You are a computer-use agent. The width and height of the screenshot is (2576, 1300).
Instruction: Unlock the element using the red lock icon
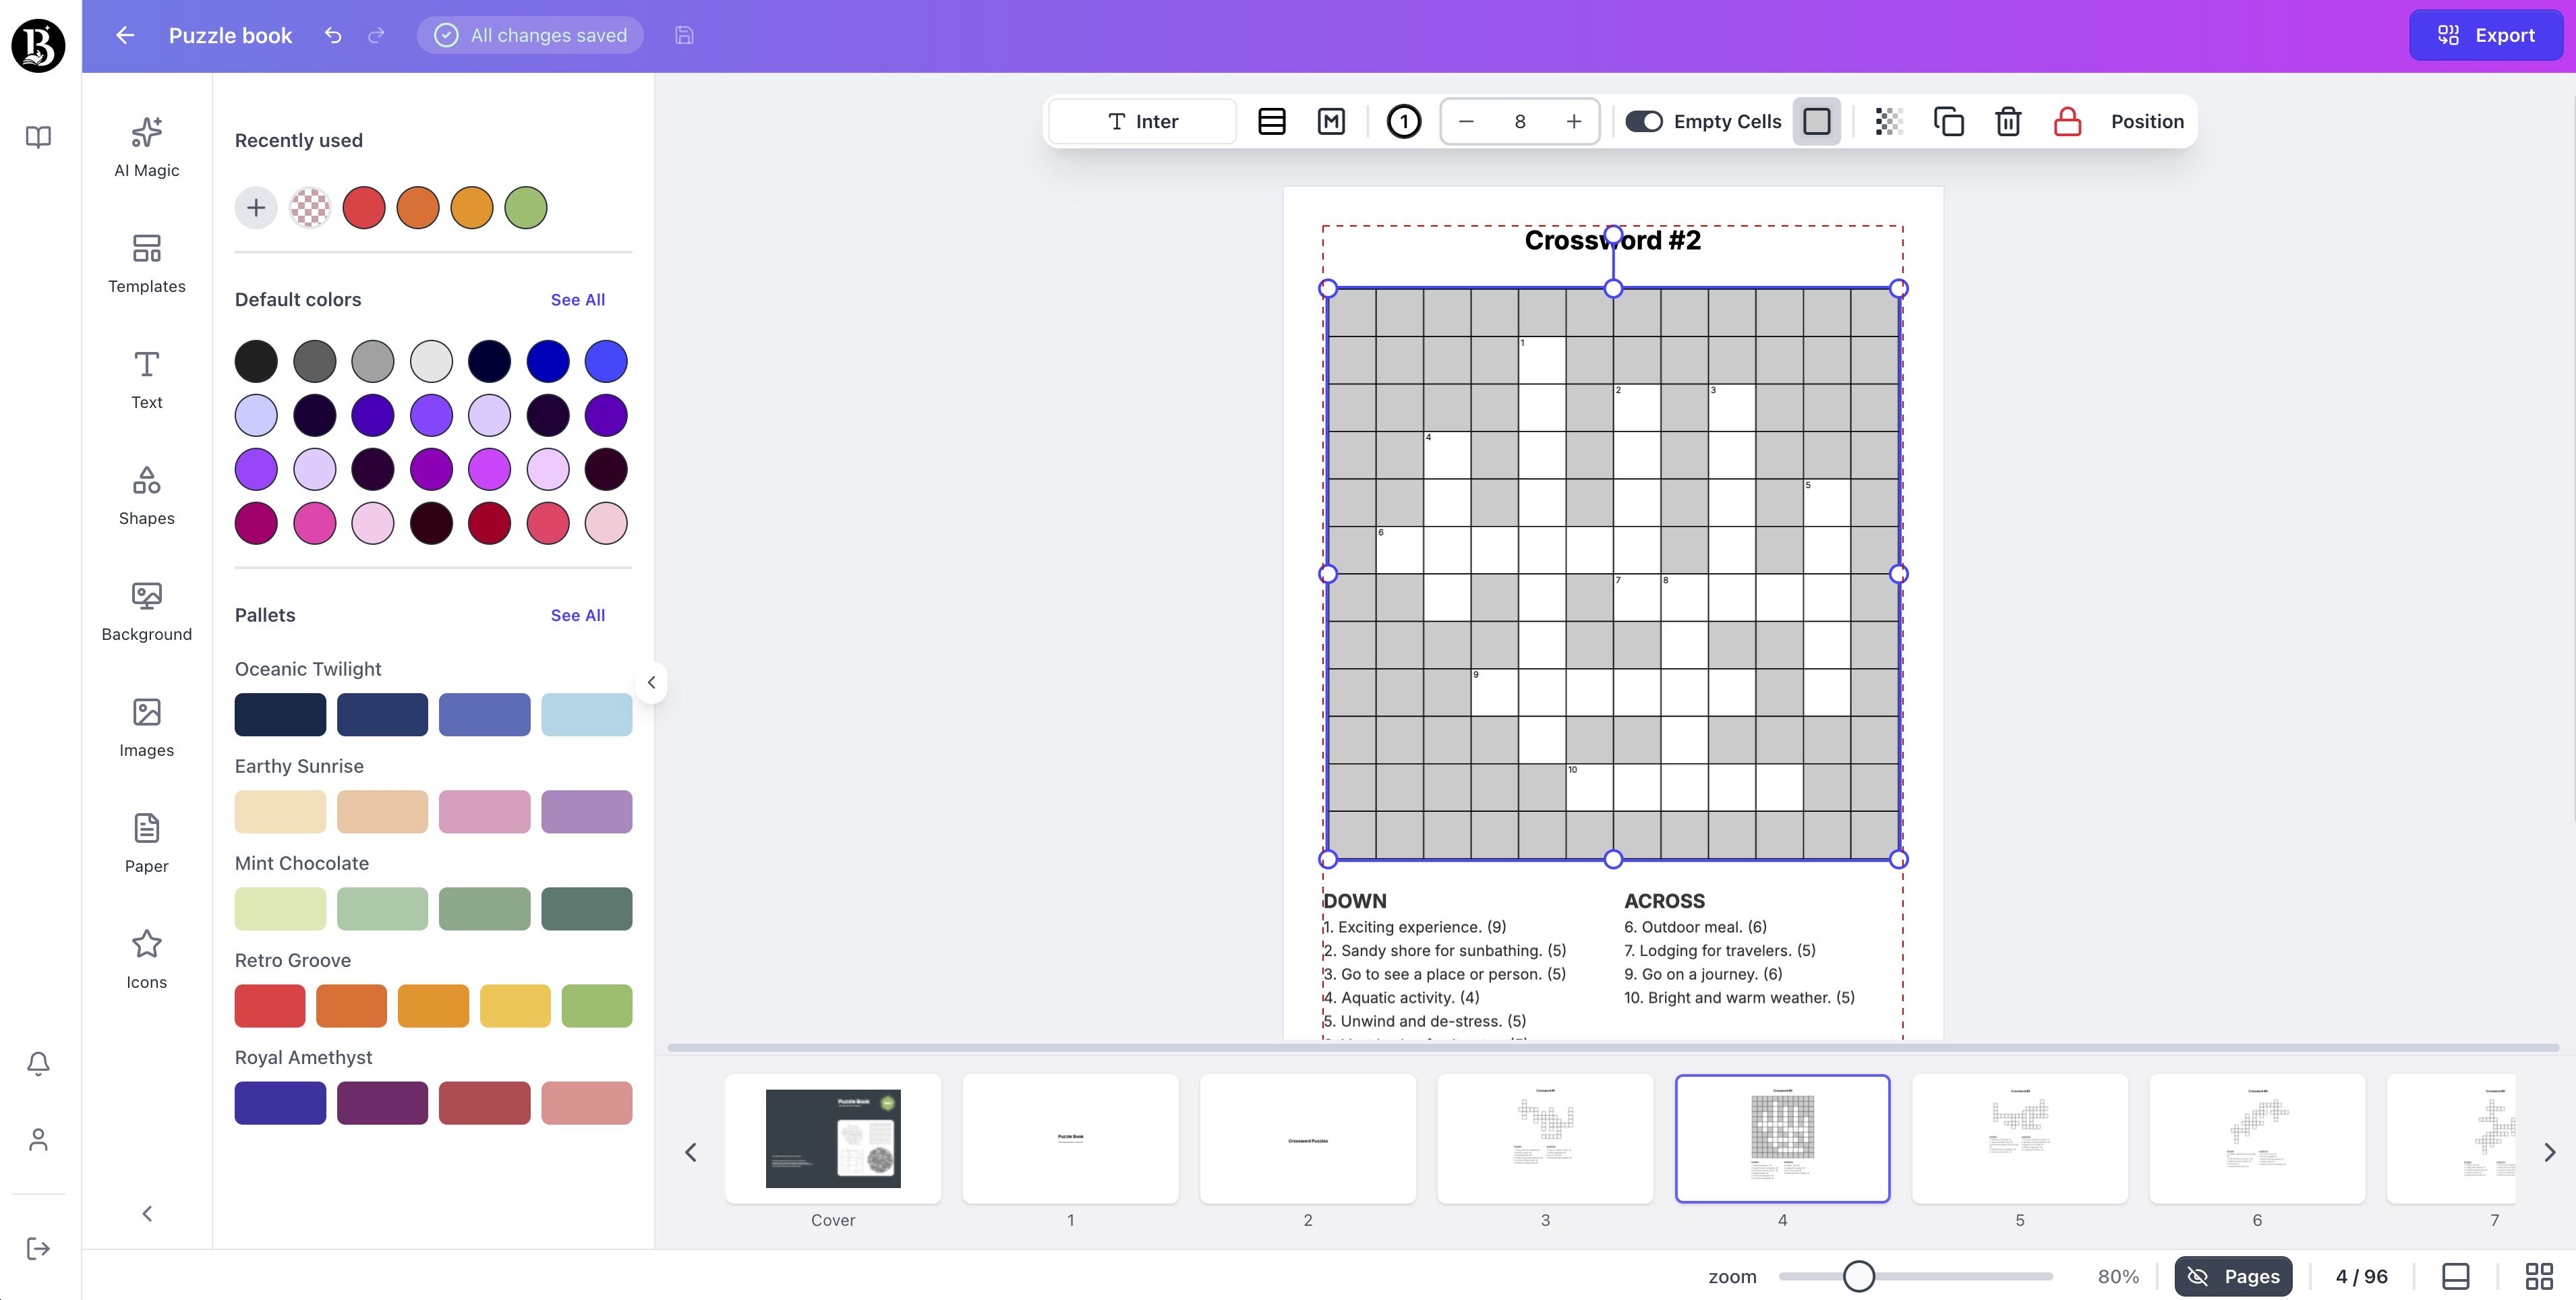tap(2066, 121)
